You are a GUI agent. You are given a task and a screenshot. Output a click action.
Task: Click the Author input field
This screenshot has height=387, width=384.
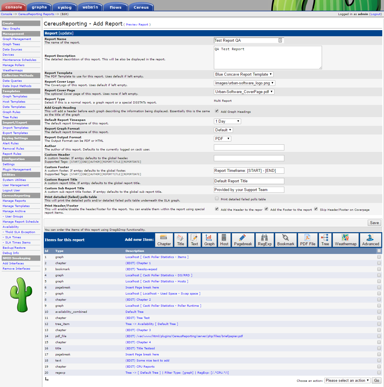[249, 148]
